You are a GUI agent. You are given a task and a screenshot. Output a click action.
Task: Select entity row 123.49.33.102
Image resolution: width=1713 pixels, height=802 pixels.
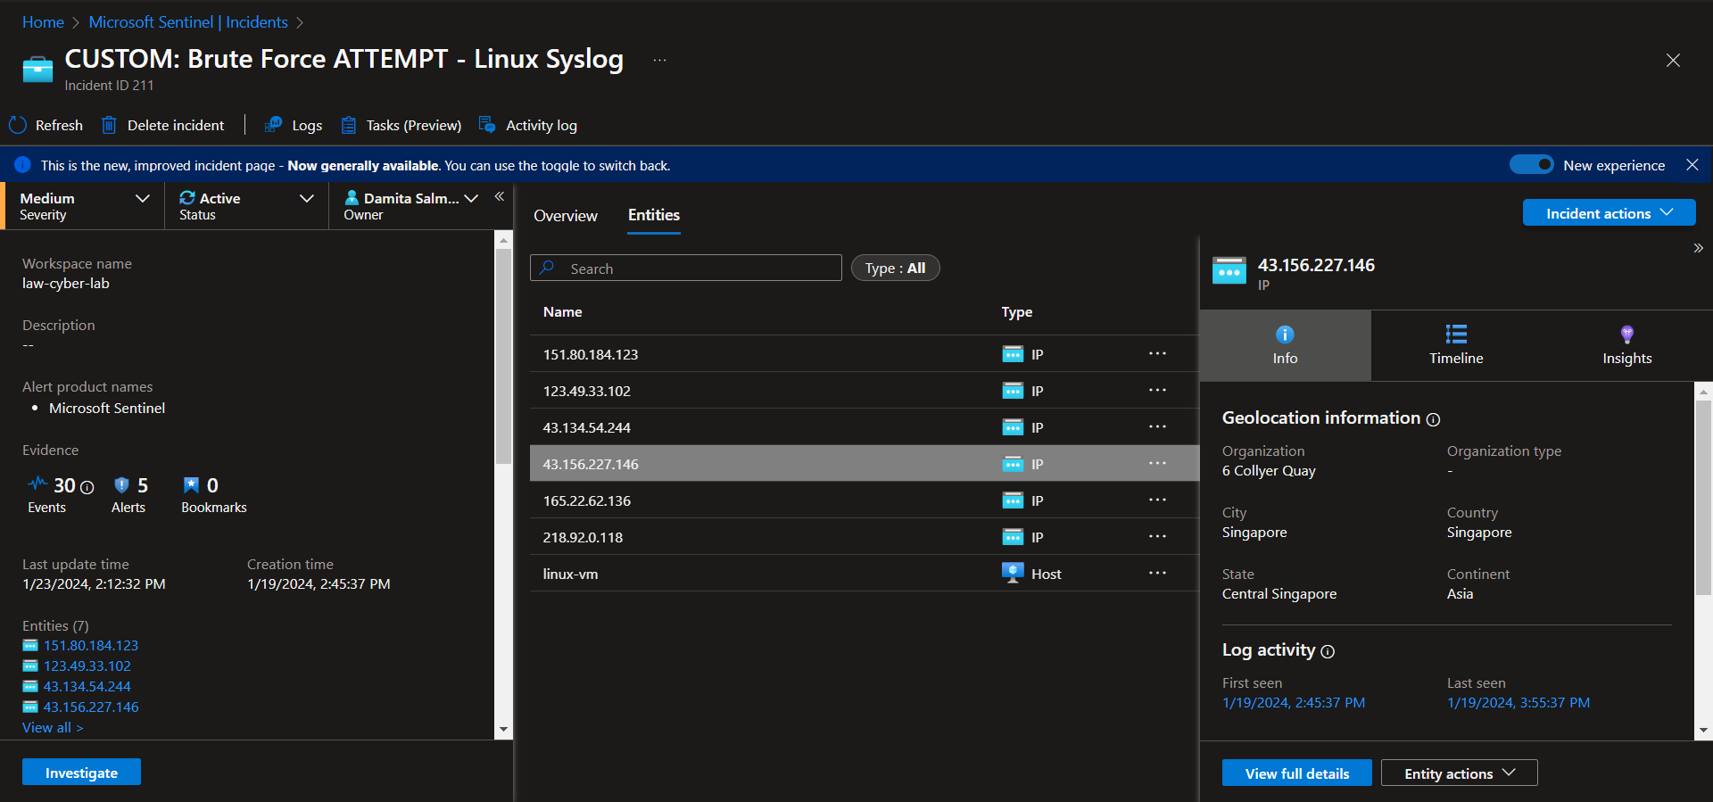click(x=864, y=391)
